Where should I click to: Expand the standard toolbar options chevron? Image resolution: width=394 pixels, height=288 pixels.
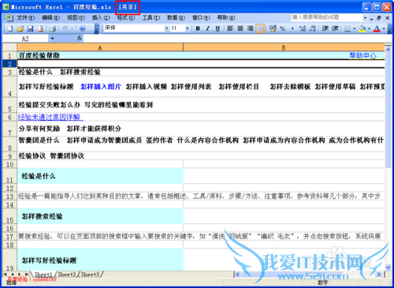97,28
